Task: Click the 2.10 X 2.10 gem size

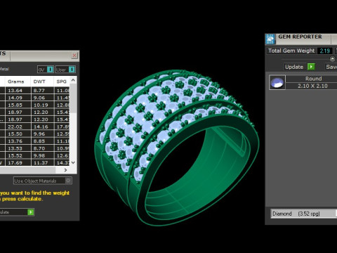Action: pos(312,86)
